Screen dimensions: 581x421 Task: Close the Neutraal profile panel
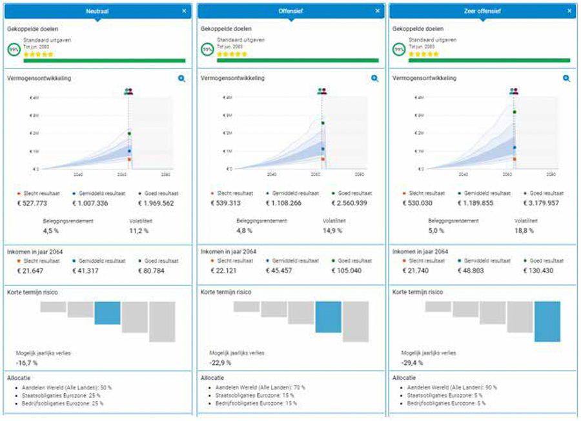[x=184, y=11]
